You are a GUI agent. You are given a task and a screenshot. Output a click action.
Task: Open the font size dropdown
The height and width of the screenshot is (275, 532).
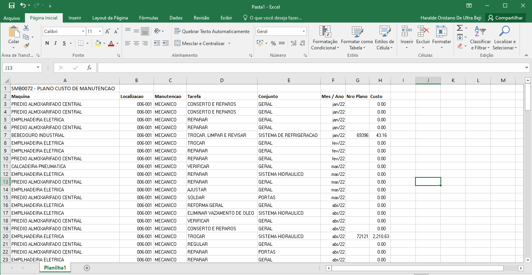(x=100, y=32)
